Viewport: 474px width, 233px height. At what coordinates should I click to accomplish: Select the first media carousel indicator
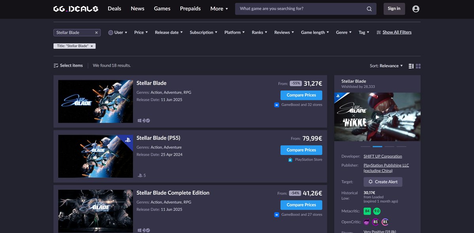tap(365, 147)
